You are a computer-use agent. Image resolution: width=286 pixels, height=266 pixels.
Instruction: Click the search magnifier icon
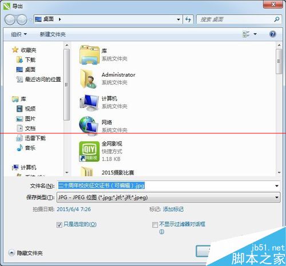pyautogui.click(x=277, y=19)
